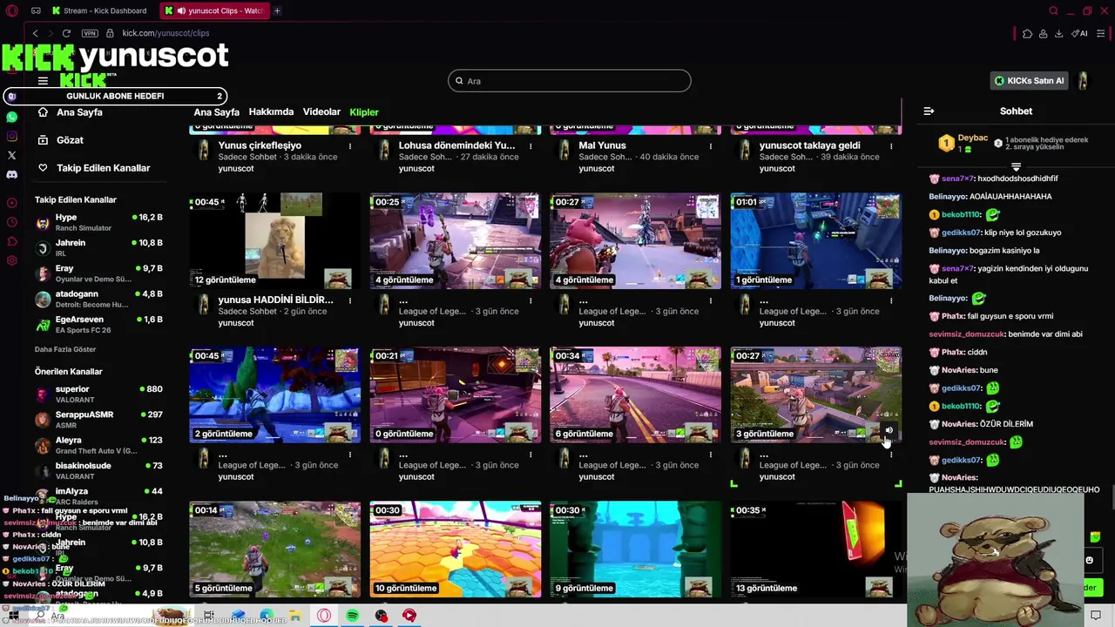The image size is (1115, 627).
Task: Select the yunuscot Clips browser tab
Action: click(213, 10)
